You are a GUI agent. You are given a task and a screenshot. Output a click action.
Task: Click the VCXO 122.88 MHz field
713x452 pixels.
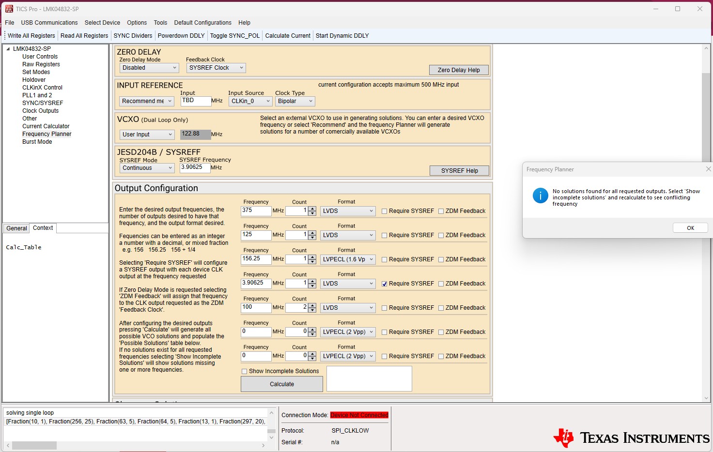click(x=195, y=134)
